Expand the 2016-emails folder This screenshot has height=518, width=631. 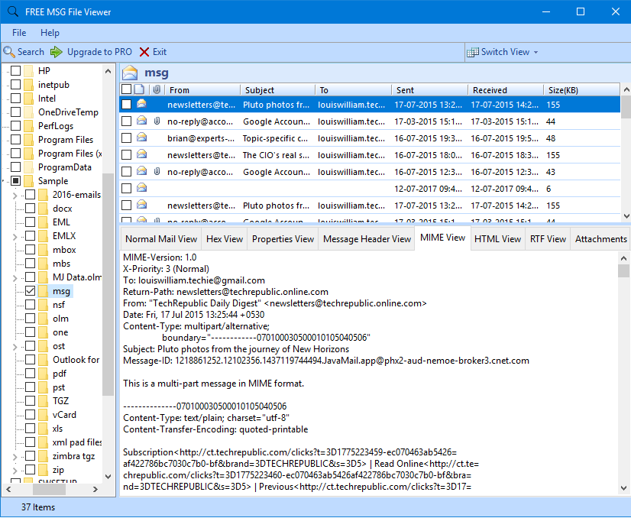pyautogui.click(x=15, y=196)
